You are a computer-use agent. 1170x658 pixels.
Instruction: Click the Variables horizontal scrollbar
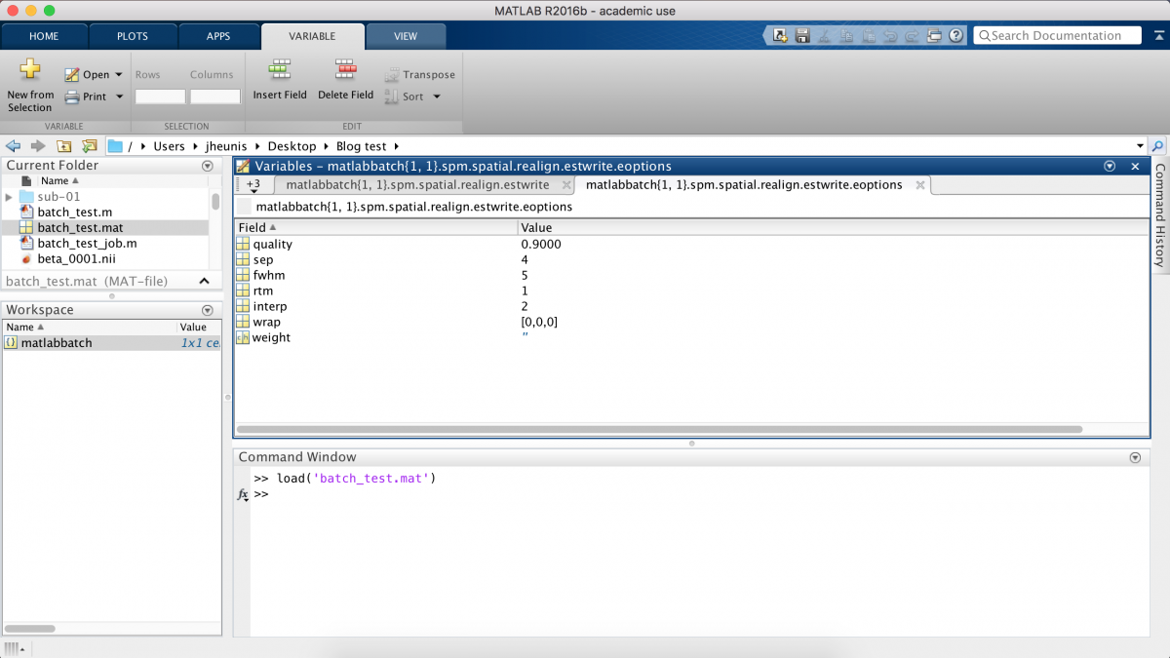point(659,429)
